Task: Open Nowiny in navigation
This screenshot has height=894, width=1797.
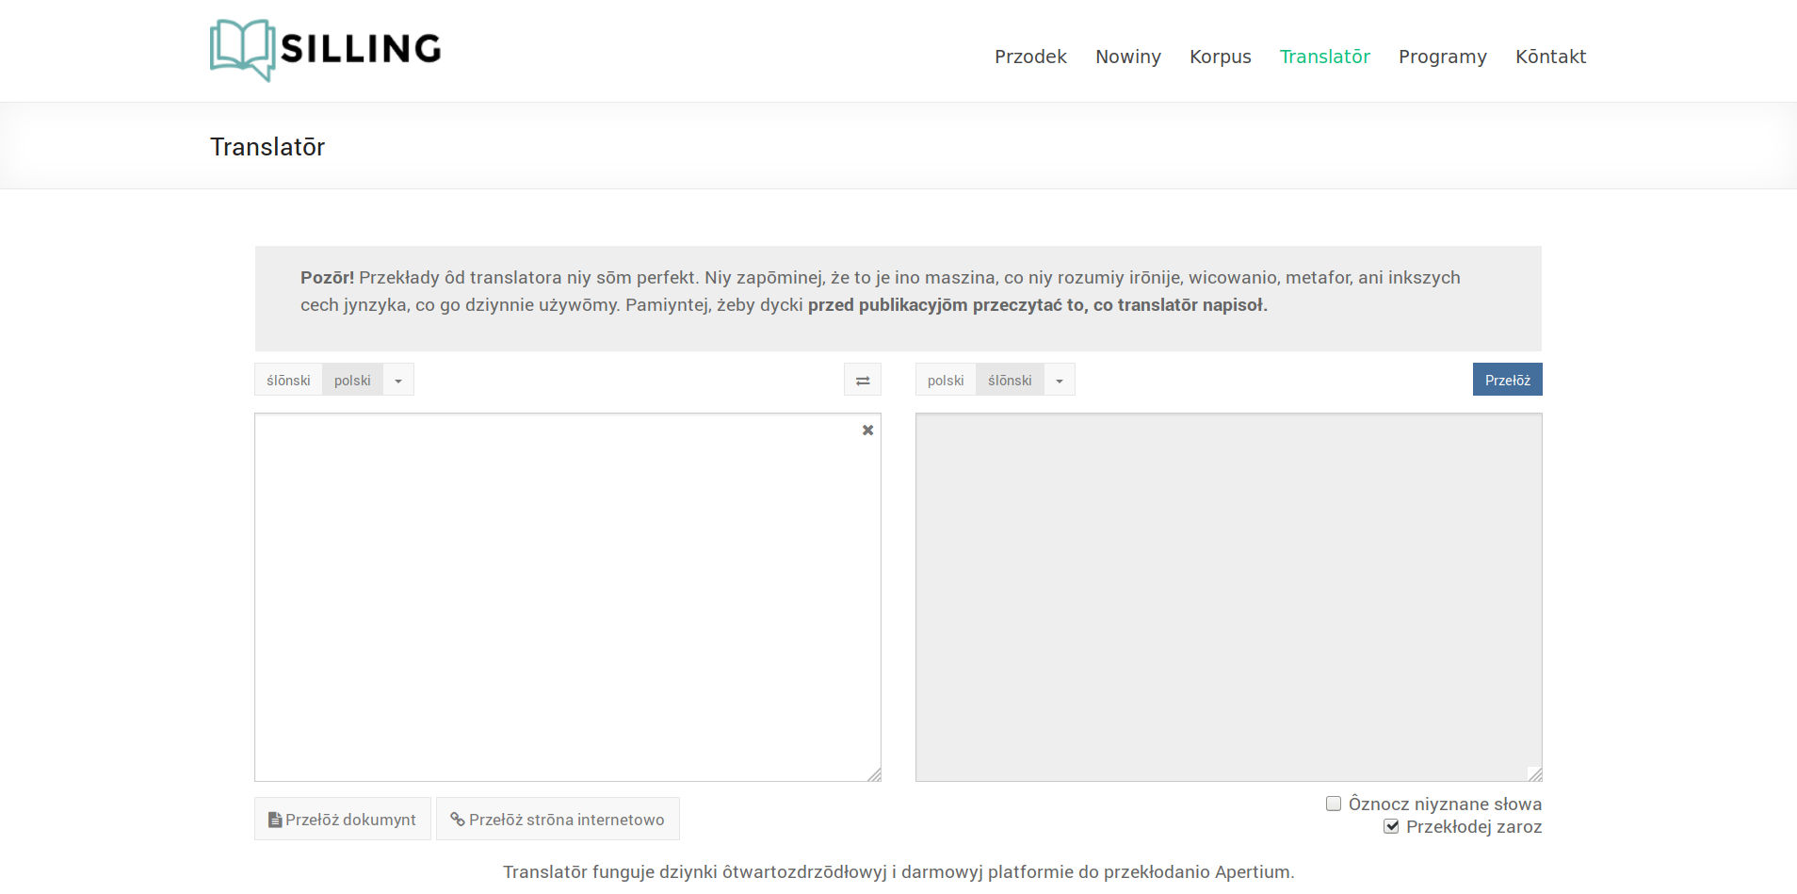Action: coord(1127,57)
